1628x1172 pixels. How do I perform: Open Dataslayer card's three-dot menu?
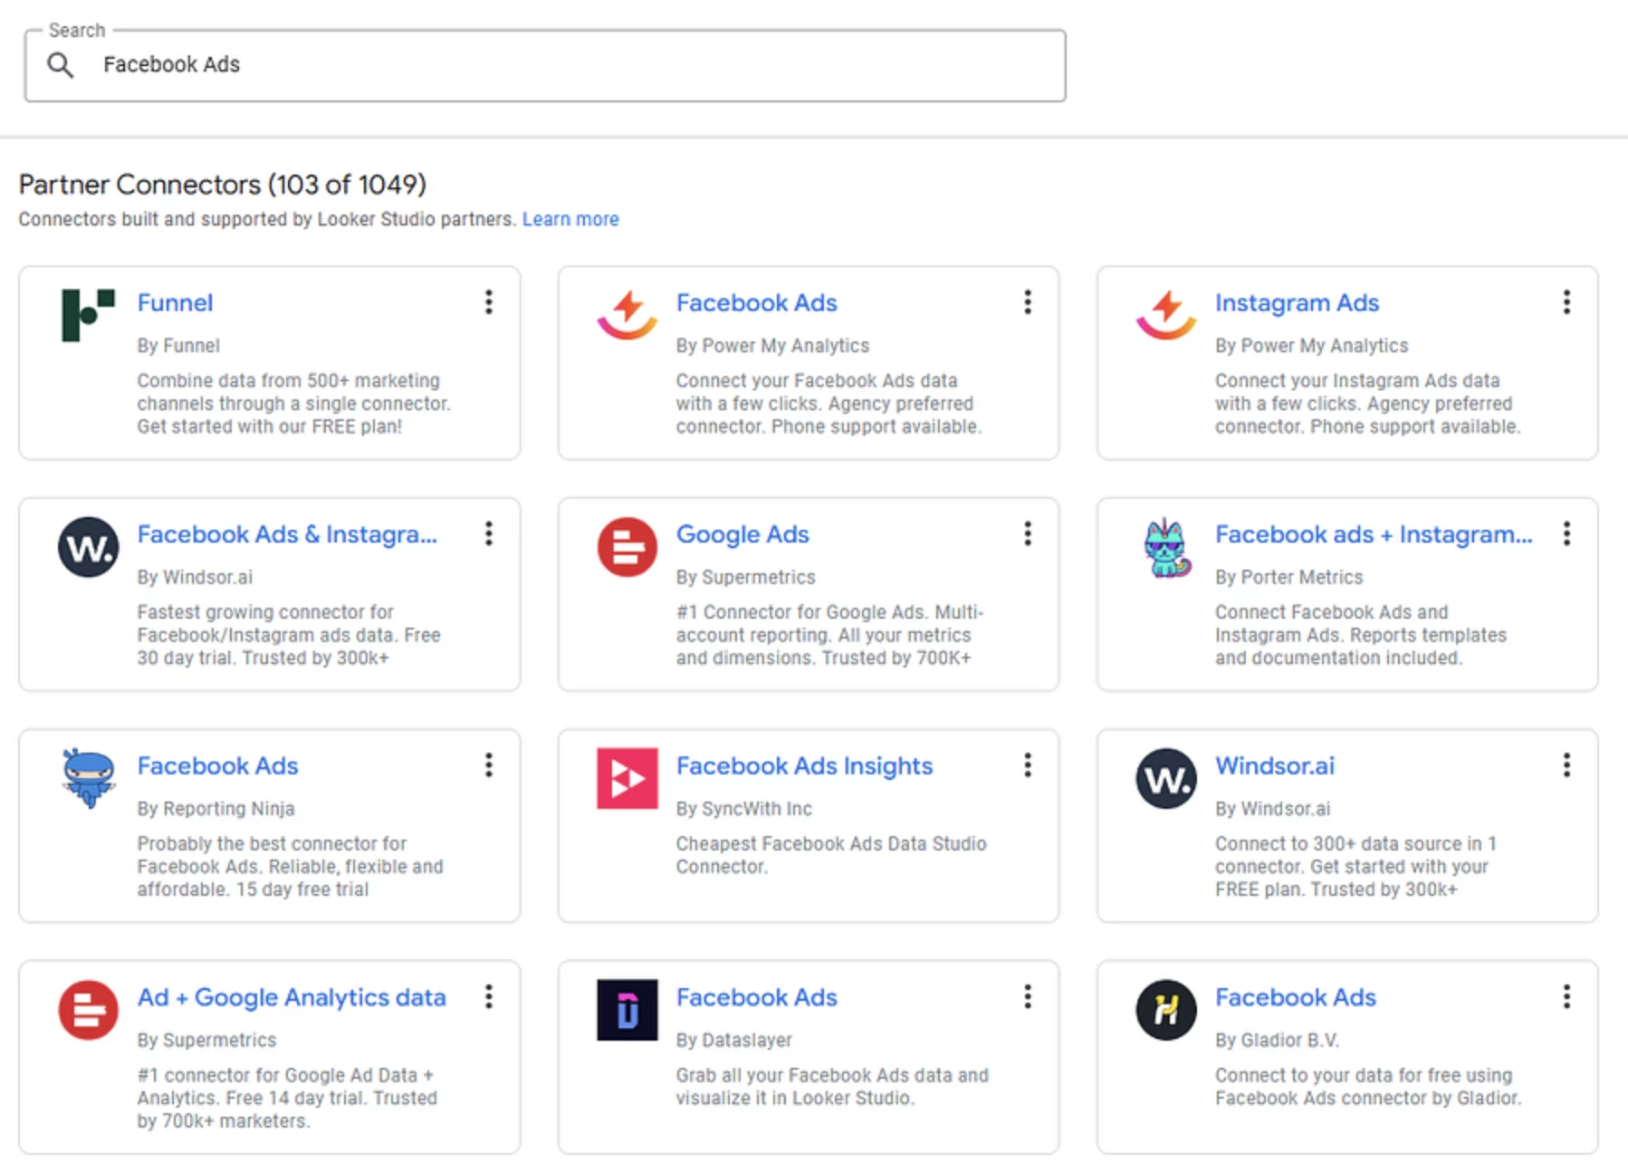[x=1028, y=997]
